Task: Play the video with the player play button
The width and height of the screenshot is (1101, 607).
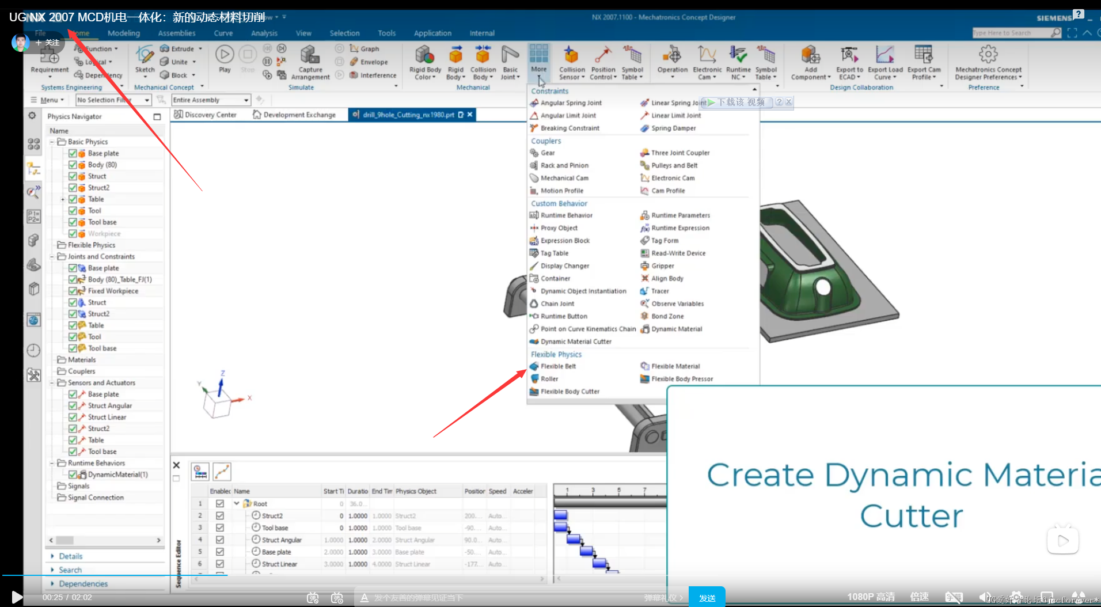Action: (17, 597)
